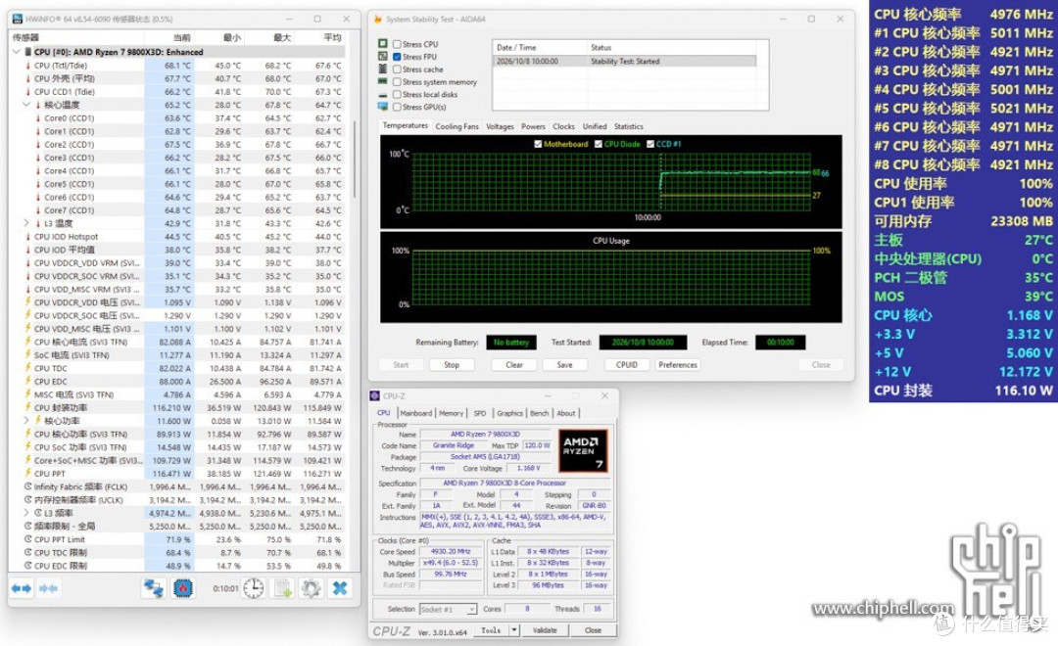The width and height of the screenshot is (1058, 646).
Task: Toggle the Motherboard graph checkbox
Action: click(x=538, y=144)
